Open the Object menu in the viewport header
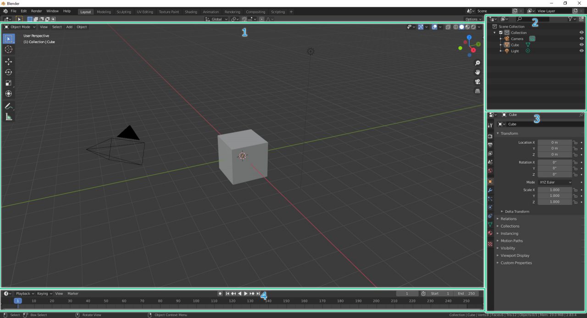587x318 pixels. pos(82,27)
